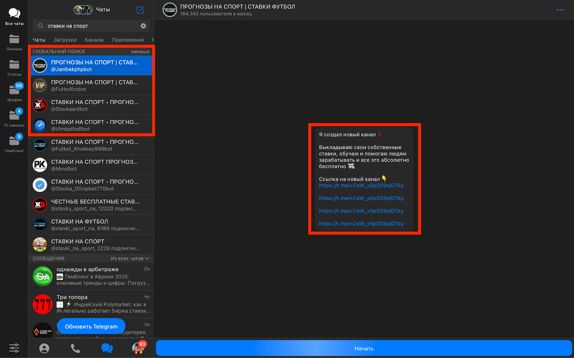Open the fourth t.me channel link
The image size is (574, 358).
pos(361,223)
